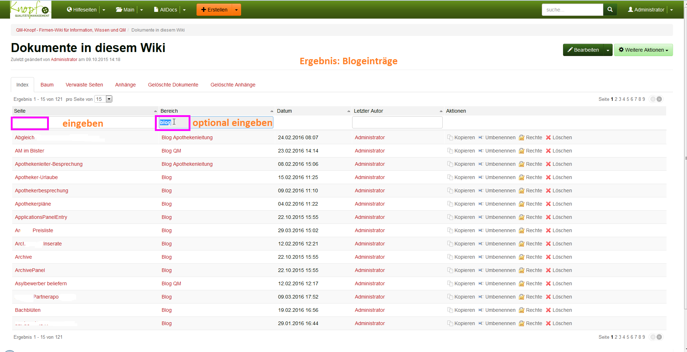Click the rights lock icon for Apotheker-Urlaube
Viewport: 687px width, 352px height.
[521, 177]
